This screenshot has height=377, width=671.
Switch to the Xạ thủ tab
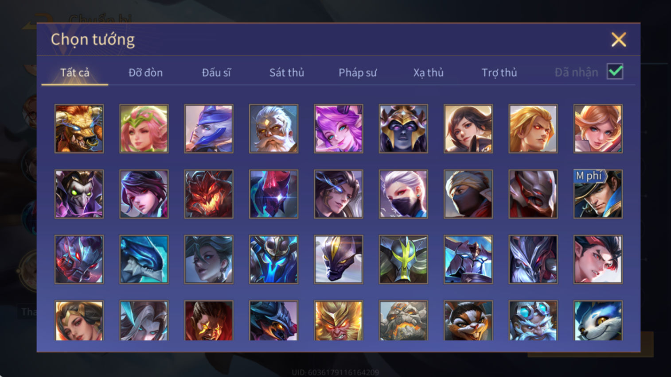pyautogui.click(x=428, y=73)
